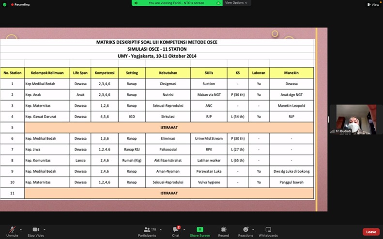The height and width of the screenshot is (239, 383).
Task: Expand audio options arrow beside Unmute
Action: click(x=21, y=229)
